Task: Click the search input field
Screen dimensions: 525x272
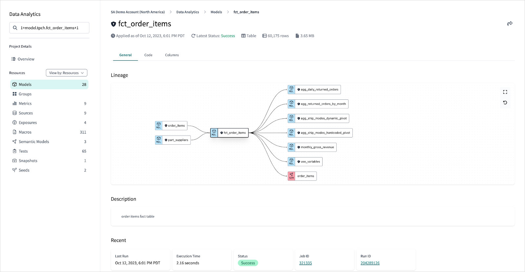Action: click(x=49, y=28)
